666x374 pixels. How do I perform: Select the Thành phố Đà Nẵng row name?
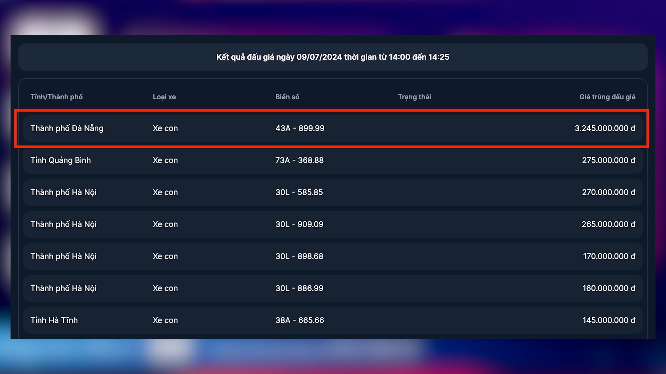(x=67, y=128)
